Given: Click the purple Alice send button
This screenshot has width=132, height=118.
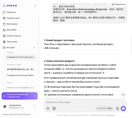Looking at the screenshot, I should pyautogui.click(x=123, y=108).
